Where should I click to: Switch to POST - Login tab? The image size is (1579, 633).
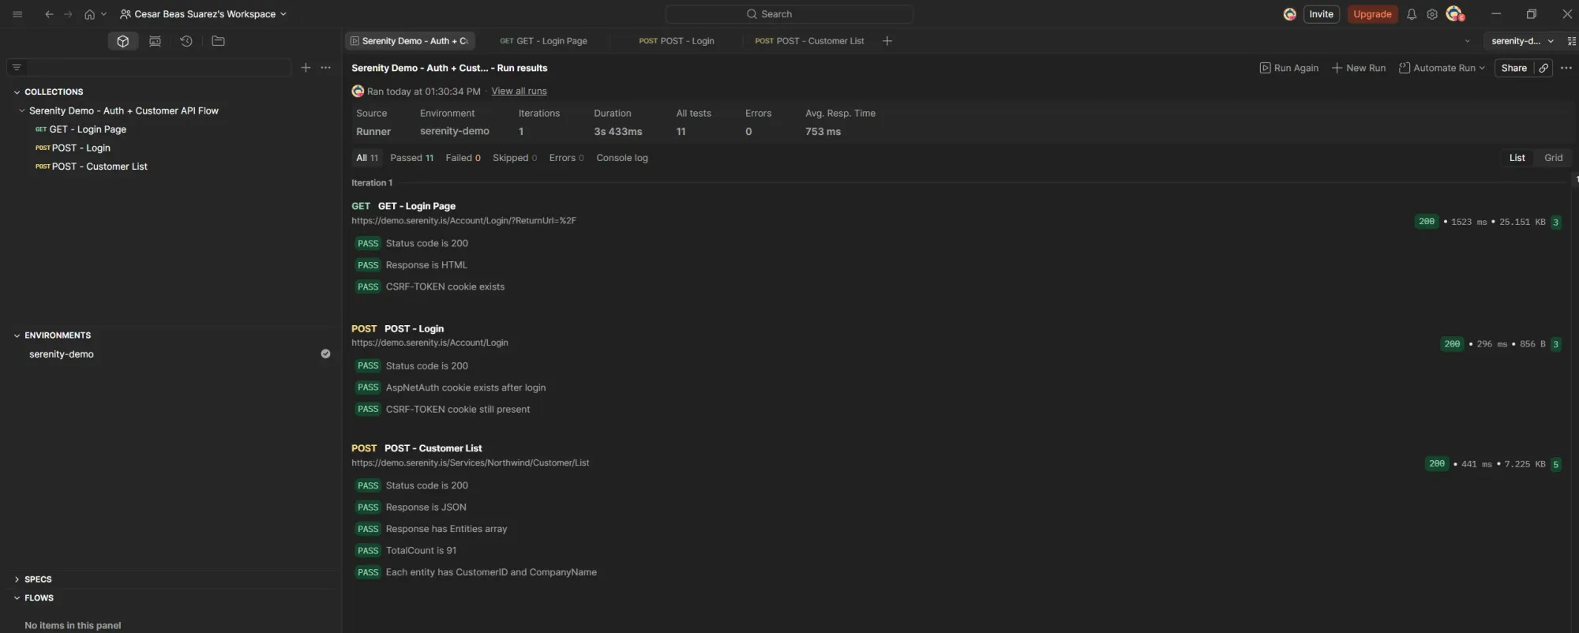tap(677, 41)
